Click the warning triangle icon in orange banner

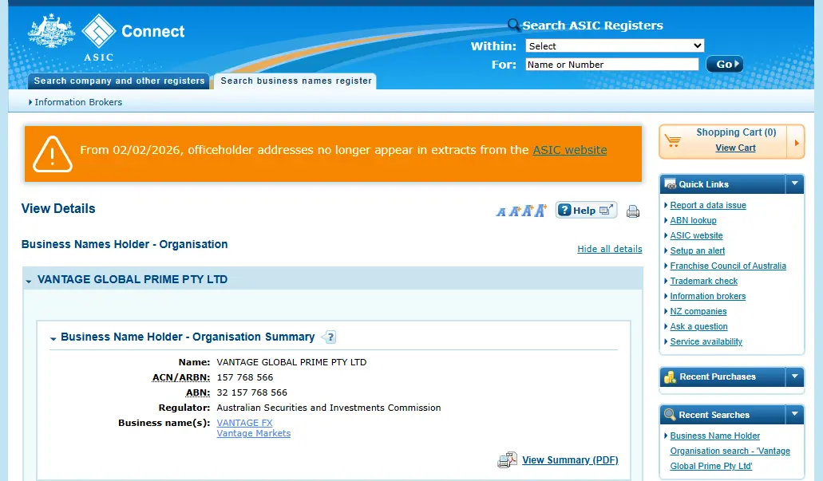(x=52, y=154)
